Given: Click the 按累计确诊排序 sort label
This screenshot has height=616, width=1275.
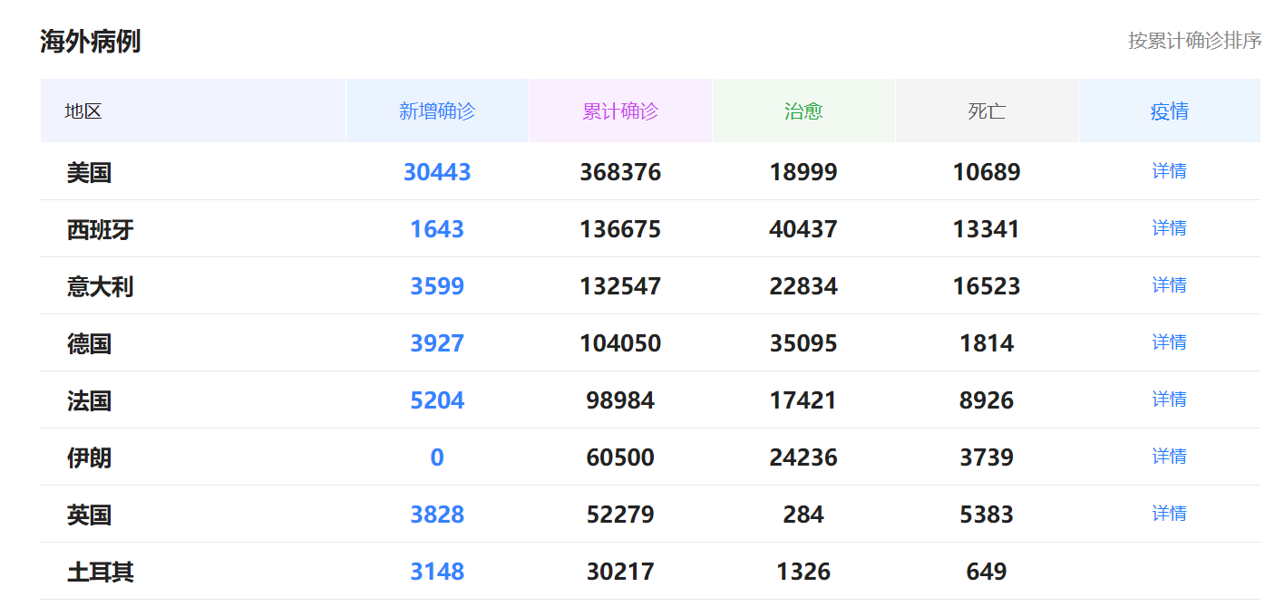Looking at the screenshot, I should click(x=1194, y=41).
